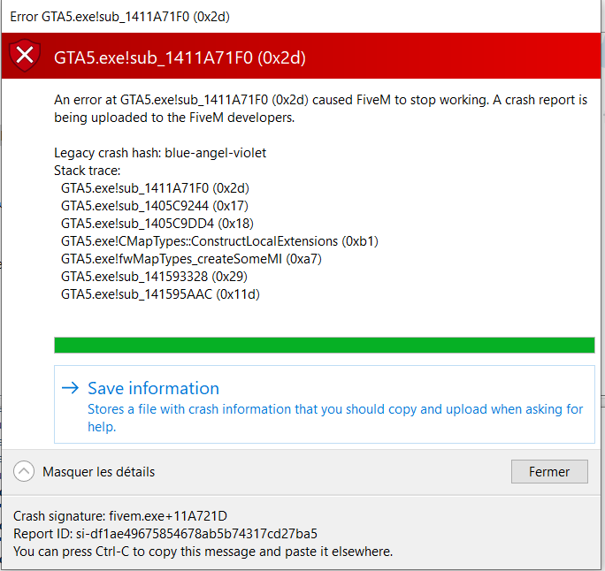Select stack line sub_1405C9DD4 (0x18)
The image size is (605, 571).
tap(157, 224)
